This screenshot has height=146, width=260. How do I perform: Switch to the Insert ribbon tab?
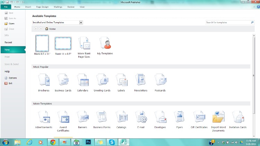pyautogui.click(x=28, y=7)
